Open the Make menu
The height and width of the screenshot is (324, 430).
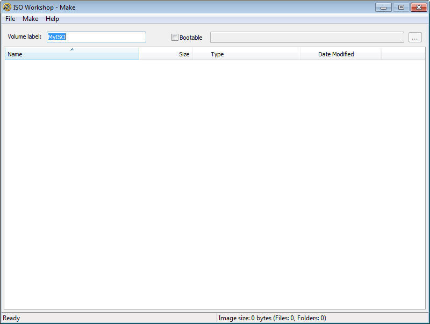(30, 18)
